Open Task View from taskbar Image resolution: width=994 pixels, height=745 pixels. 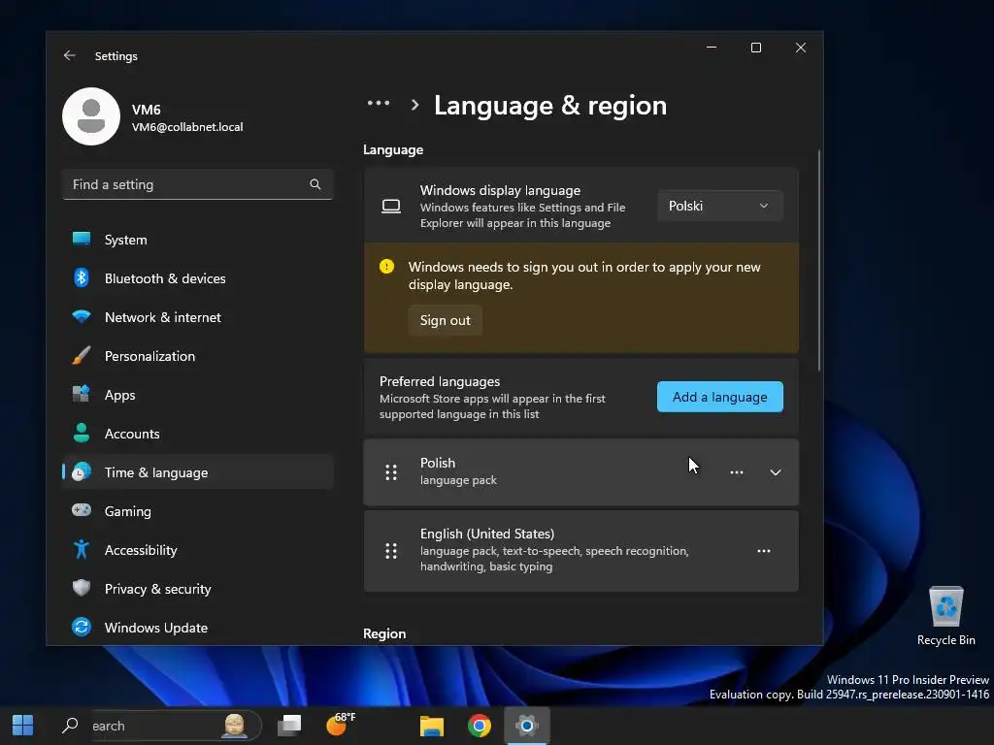click(289, 725)
